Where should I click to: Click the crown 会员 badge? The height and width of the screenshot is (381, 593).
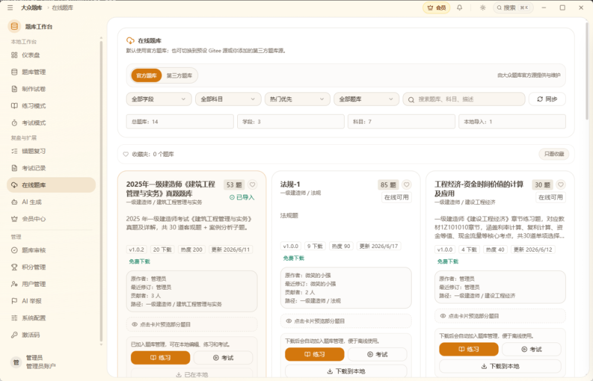point(436,8)
